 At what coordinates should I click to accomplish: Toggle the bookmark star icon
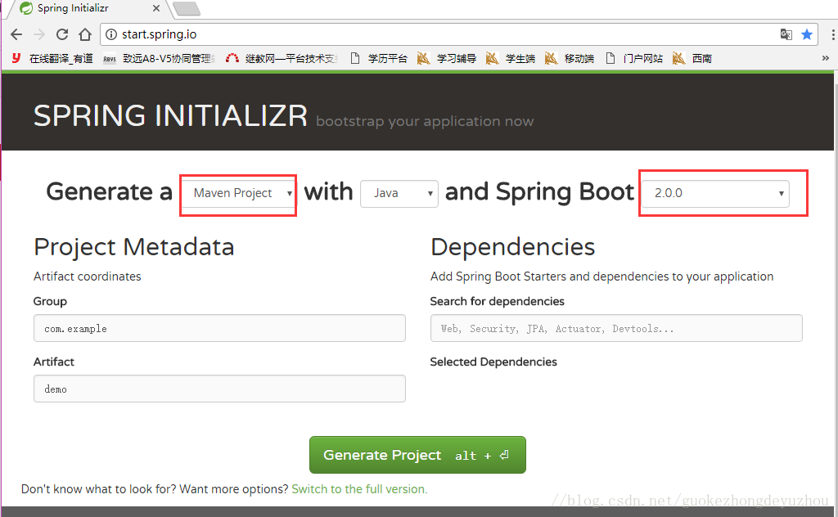click(807, 34)
